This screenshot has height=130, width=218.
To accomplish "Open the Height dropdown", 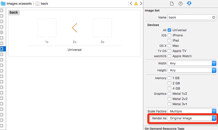I will coord(192,70).
